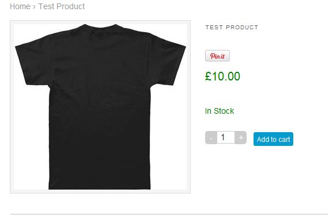
Task: Select the Test Product breadcrumb item
Action: pyautogui.click(x=62, y=6)
